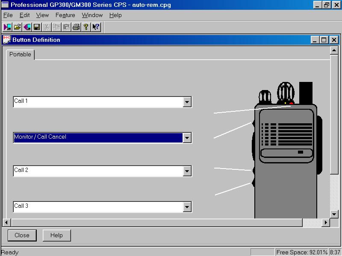Open the Edit menu
The width and height of the screenshot is (342, 256).
click(x=24, y=15)
